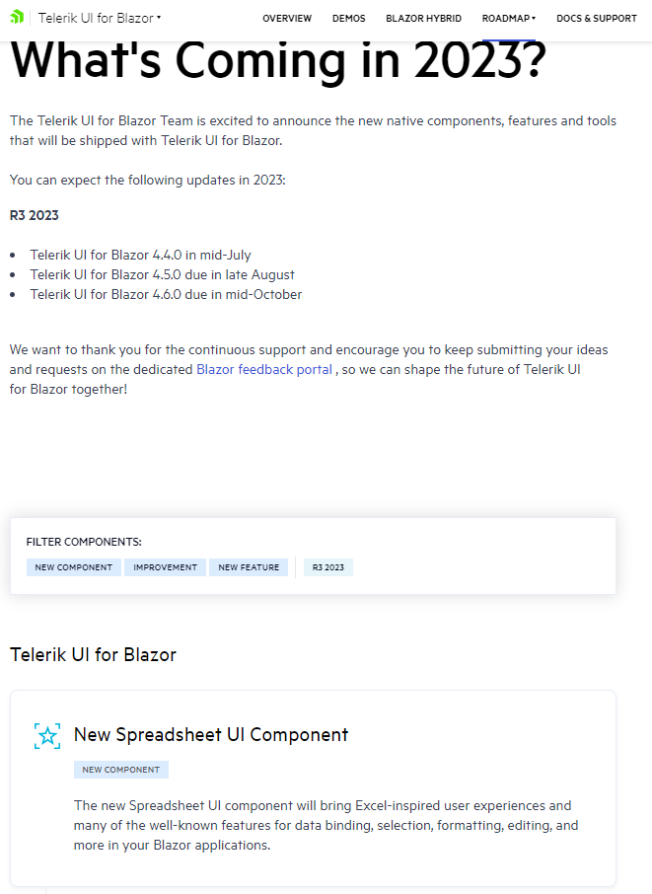The width and height of the screenshot is (652, 894).
Task: Enable the NEW FEATURE filter chip
Action: (249, 567)
